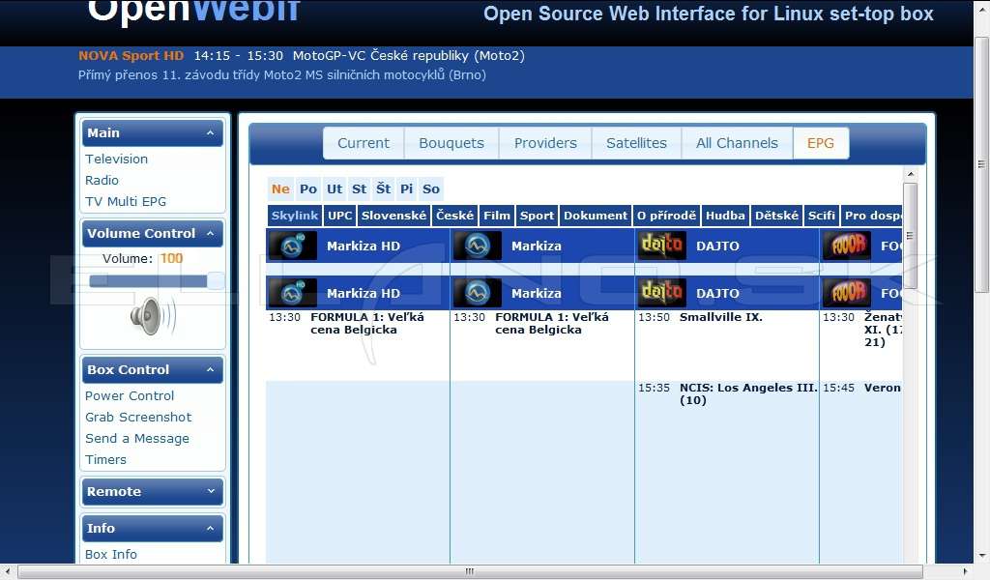Open Power Control

[130, 395]
